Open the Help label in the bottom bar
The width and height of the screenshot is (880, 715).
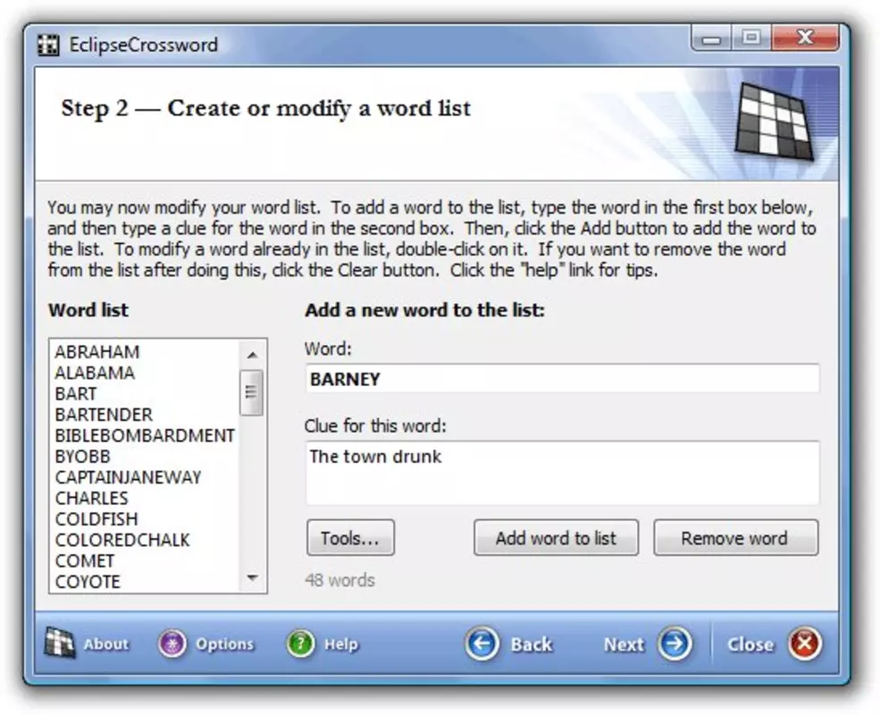[340, 644]
